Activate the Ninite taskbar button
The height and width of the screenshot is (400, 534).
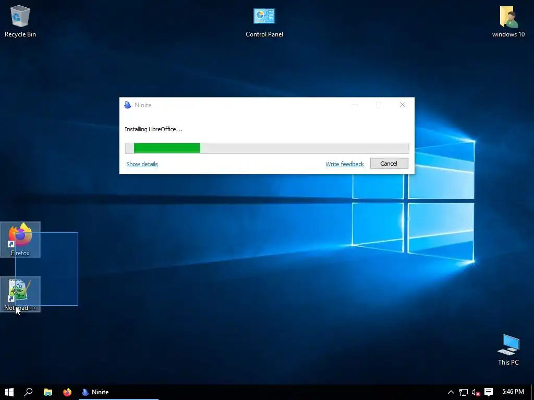coord(118,392)
